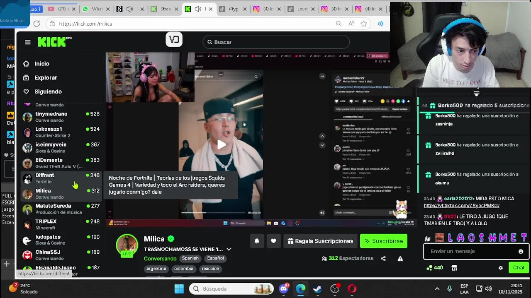Open tinymedrano channel in sidebar
This screenshot has height=298, width=531.
pyautogui.click(x=61, y=117)
